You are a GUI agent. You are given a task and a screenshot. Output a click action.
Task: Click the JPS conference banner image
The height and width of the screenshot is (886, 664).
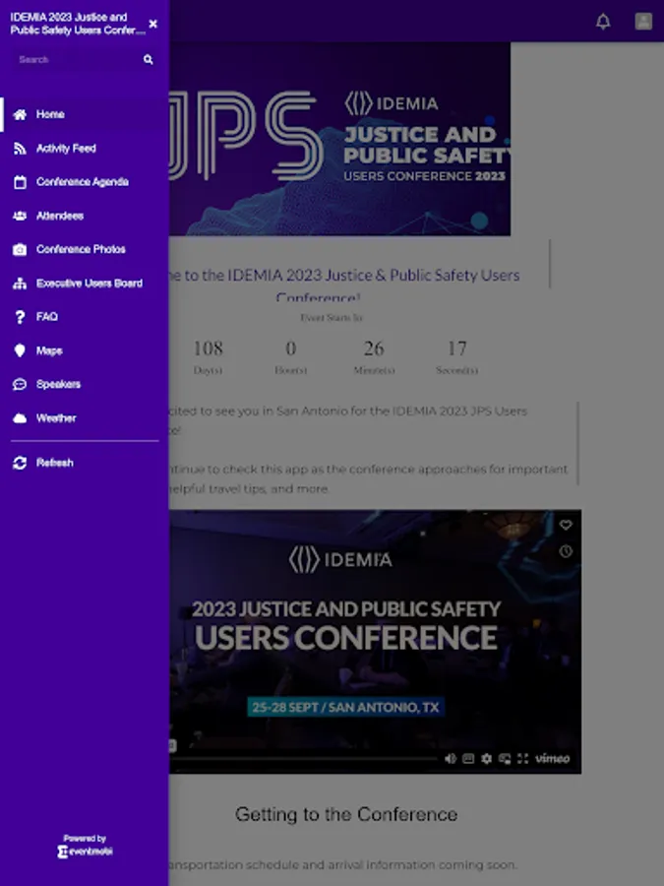tap(340, 139)
